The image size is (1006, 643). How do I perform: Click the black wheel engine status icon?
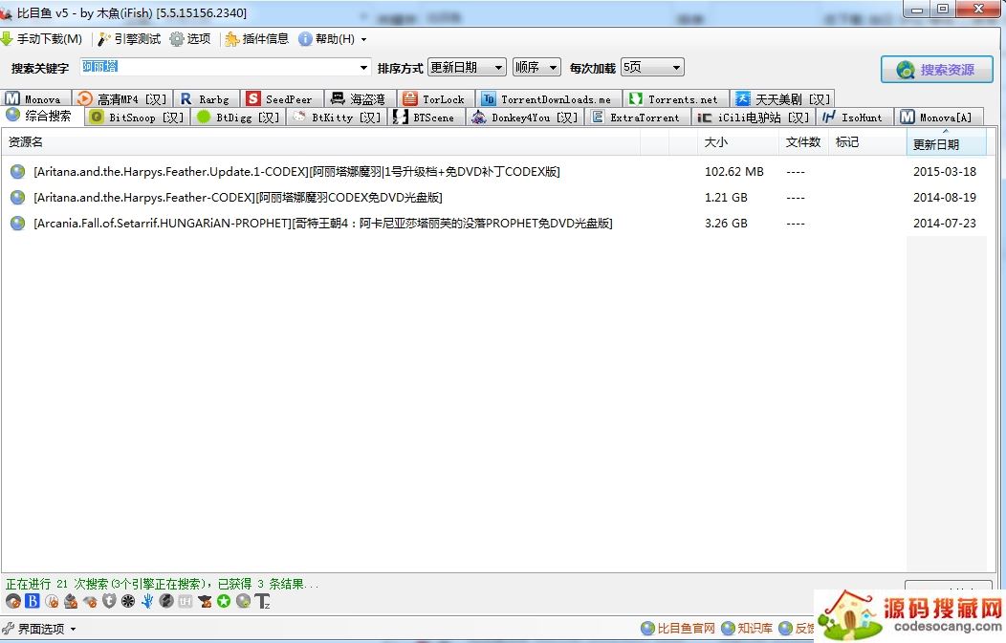click(128, 601)
